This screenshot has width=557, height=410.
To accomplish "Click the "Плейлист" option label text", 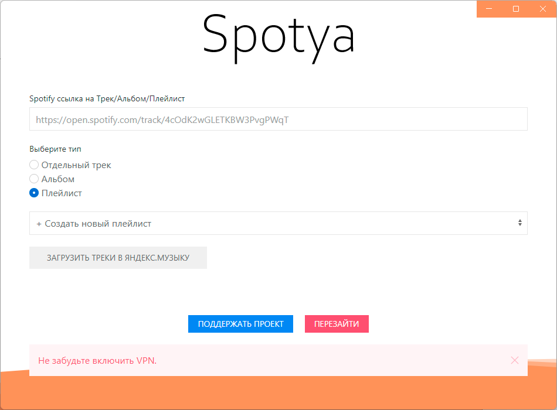I will [x=62, y=193].
